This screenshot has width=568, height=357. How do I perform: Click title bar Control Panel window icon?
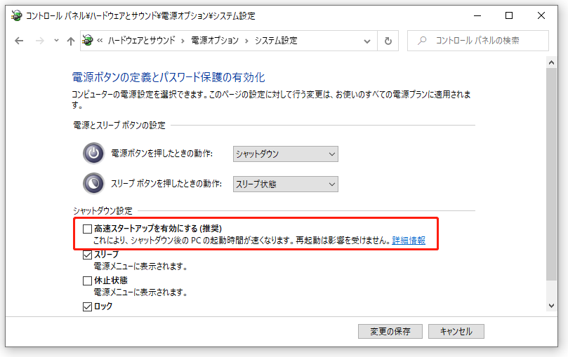coord(16,16)
